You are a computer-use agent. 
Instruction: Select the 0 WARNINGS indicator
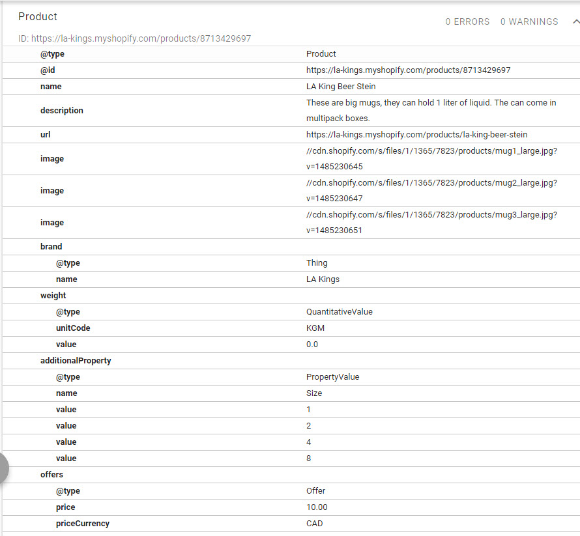(529, 21)
